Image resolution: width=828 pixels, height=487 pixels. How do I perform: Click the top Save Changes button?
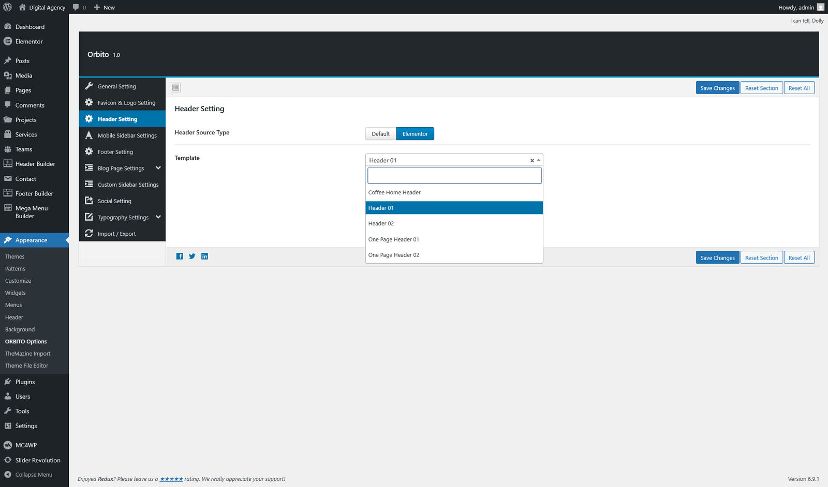(717, 88)
